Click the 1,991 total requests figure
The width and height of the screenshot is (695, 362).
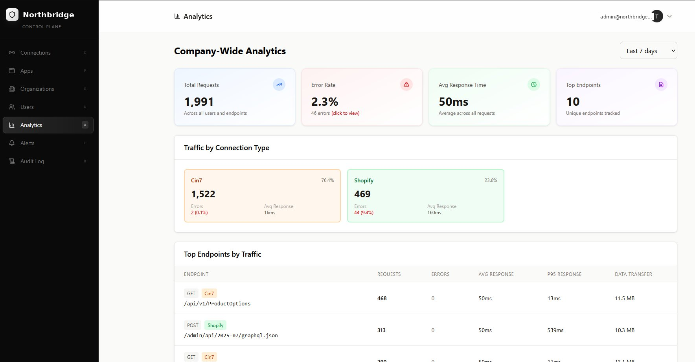click(x=199, y=102)
